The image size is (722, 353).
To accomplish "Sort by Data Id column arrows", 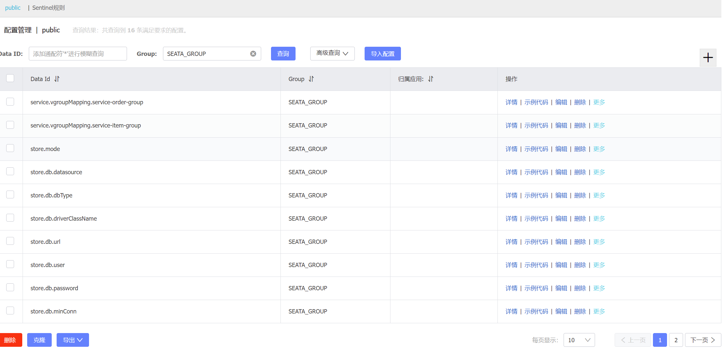I will click(57, 79).
